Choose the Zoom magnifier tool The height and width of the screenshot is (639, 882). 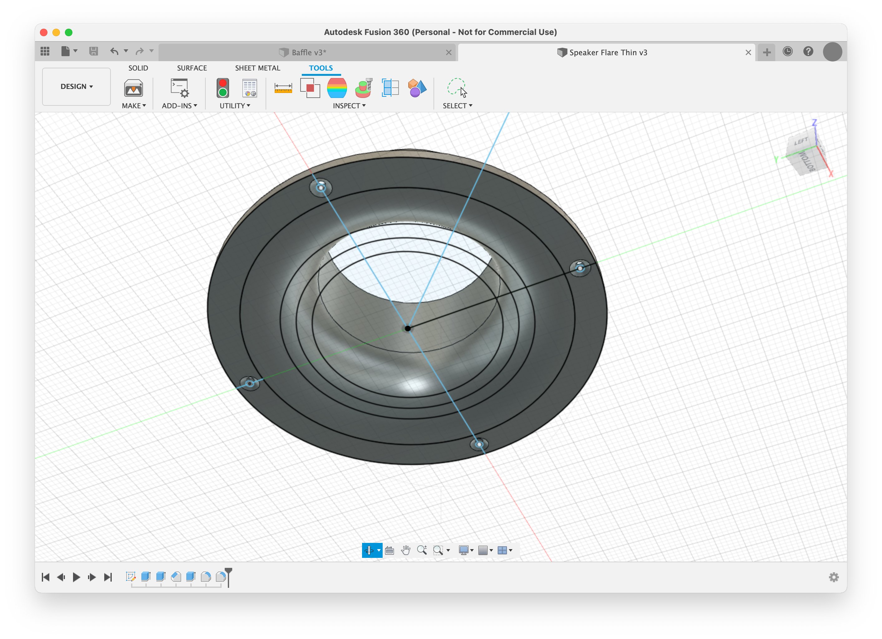click(422, 550)
